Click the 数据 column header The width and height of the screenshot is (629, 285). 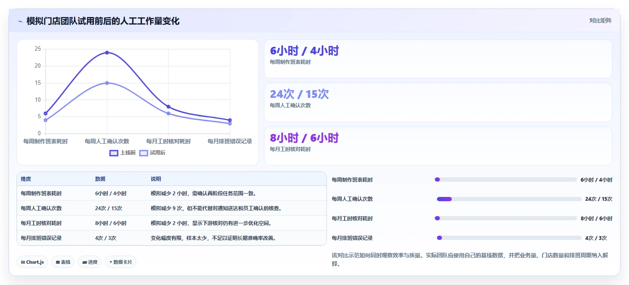(100, 179)
